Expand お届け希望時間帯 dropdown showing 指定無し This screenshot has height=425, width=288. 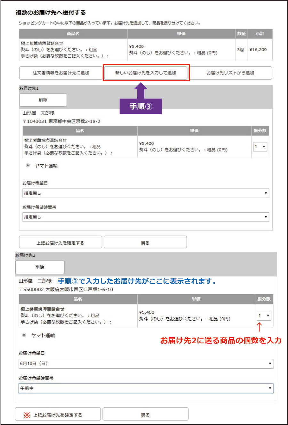click(x=146, y=217)
